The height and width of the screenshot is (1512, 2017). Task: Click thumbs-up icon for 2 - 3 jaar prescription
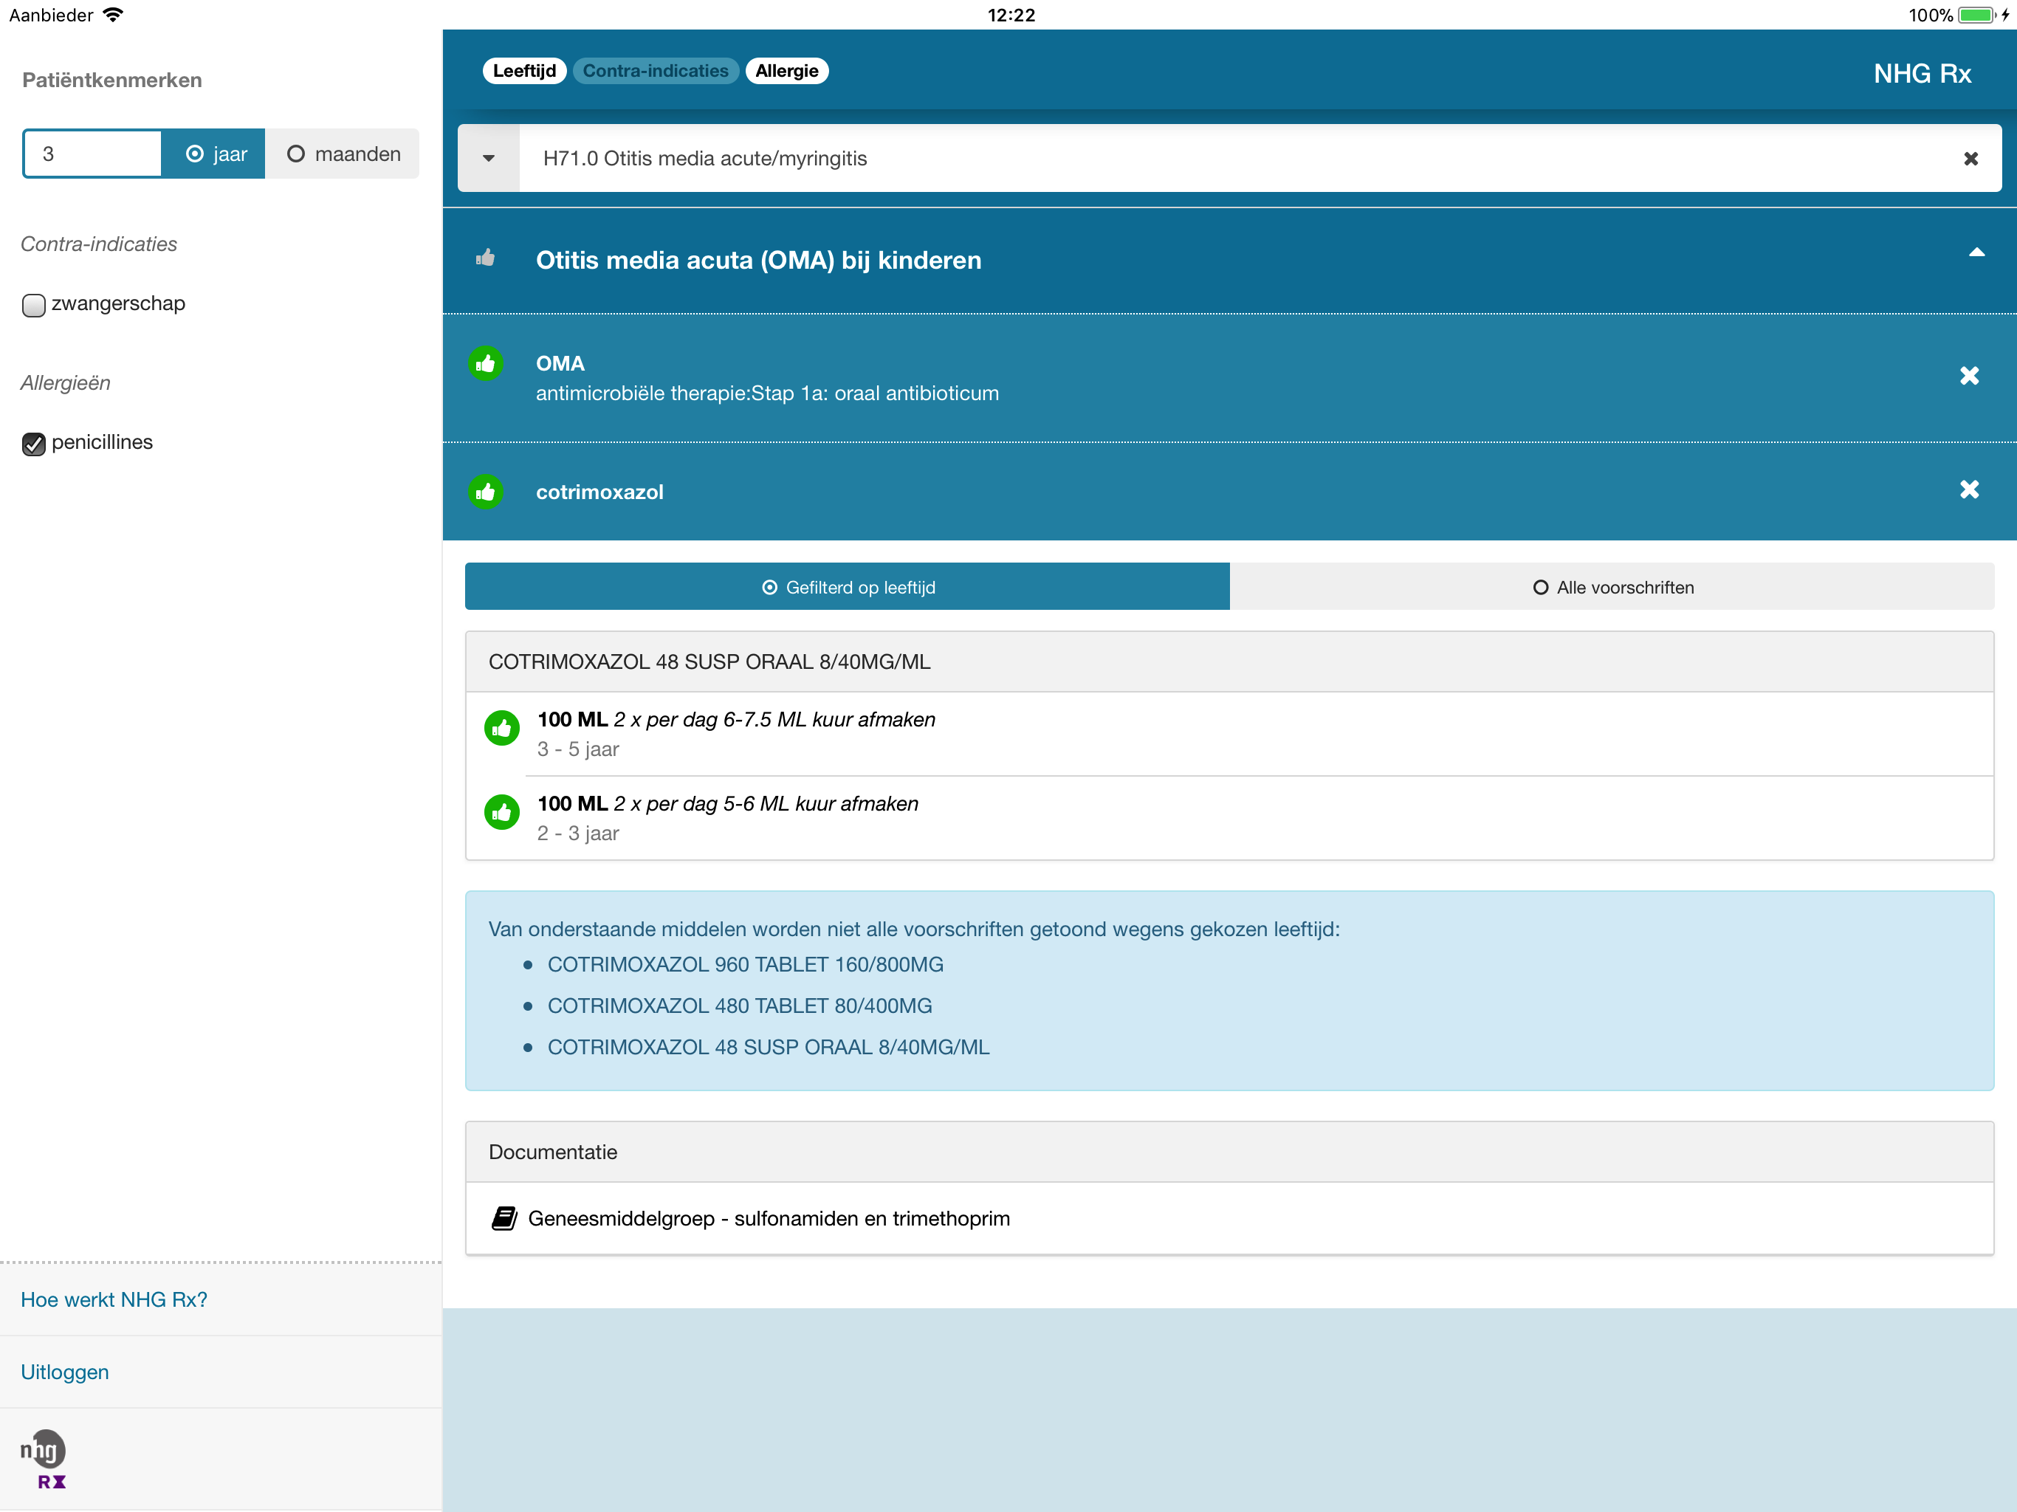click(x=501, y=811)
